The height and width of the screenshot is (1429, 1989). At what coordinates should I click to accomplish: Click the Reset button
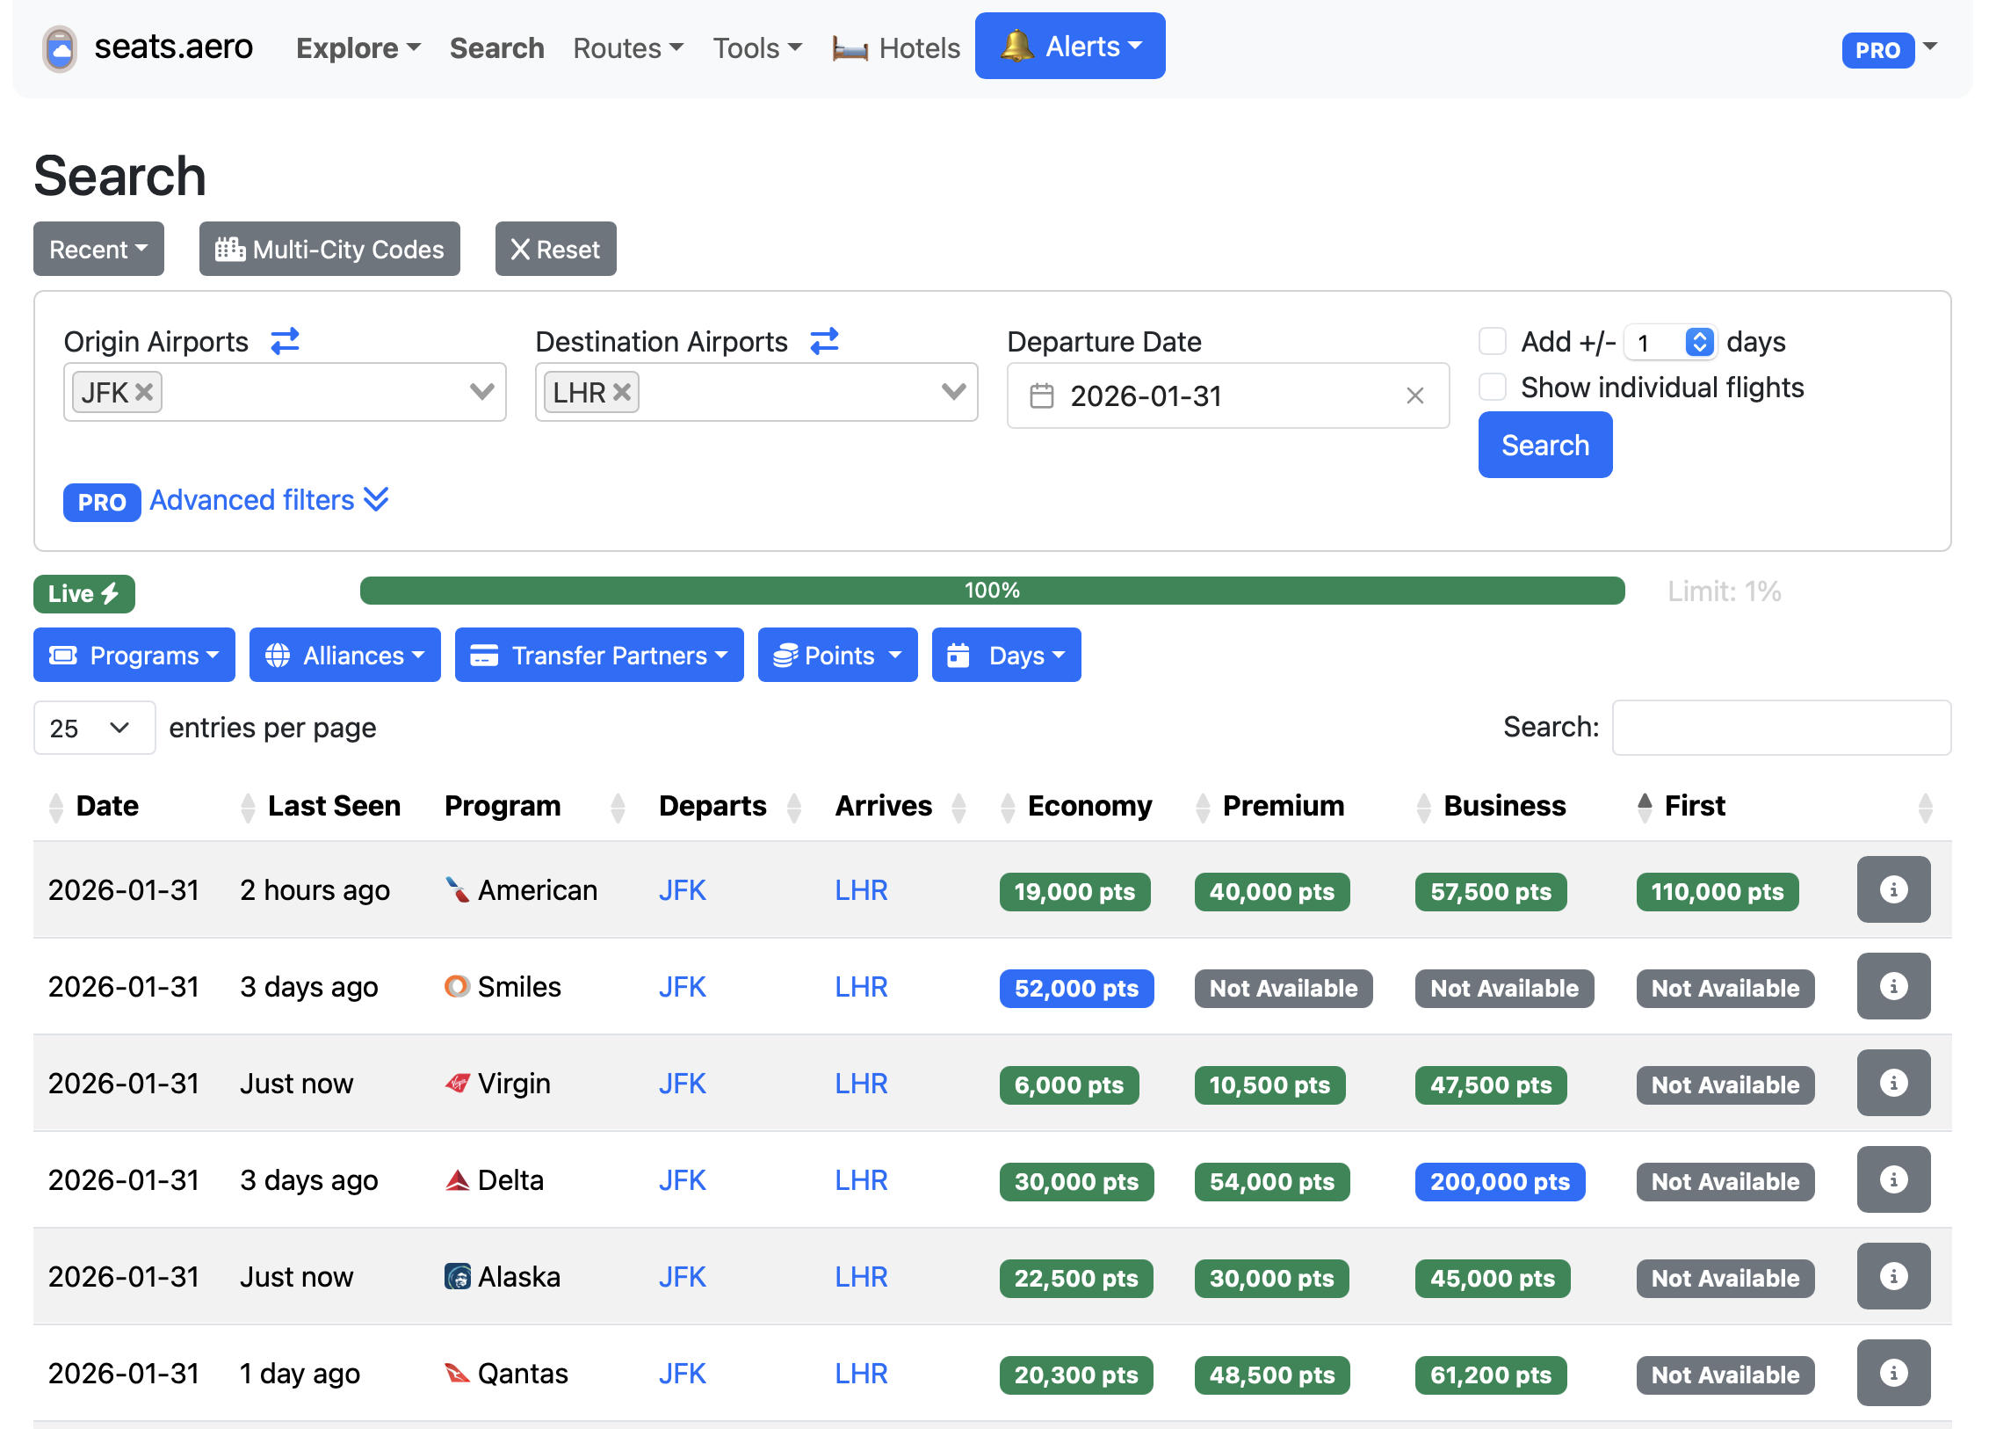556,249
